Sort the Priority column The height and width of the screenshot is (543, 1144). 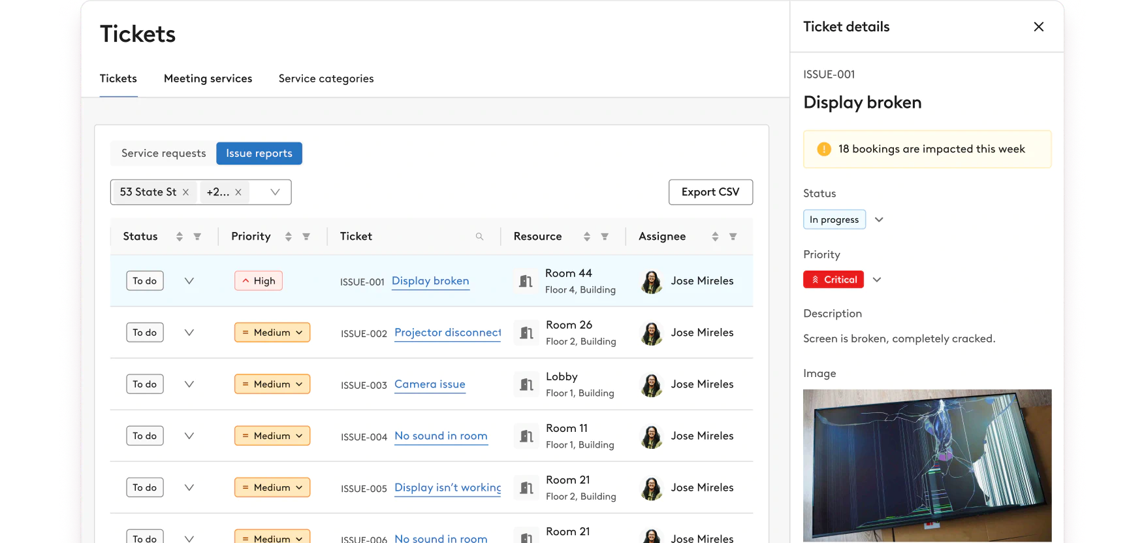coord(289,237)
